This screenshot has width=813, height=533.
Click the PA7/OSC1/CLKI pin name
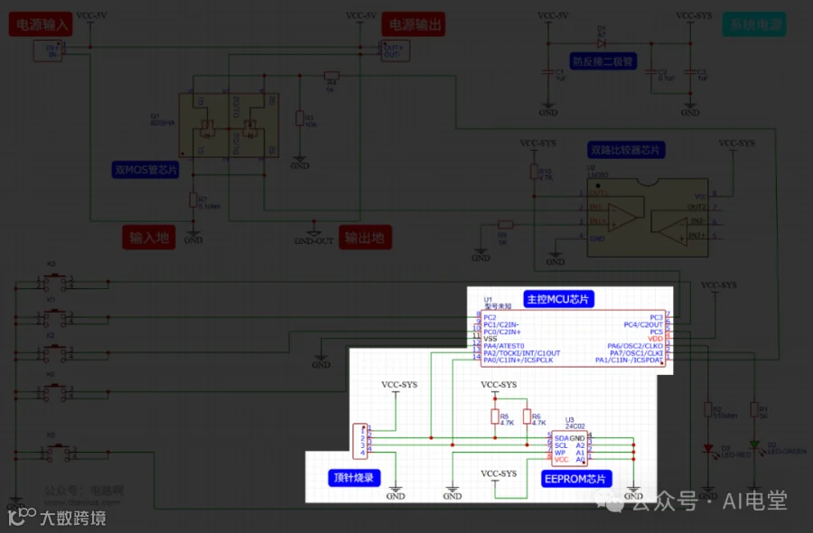tap(636, 353)
